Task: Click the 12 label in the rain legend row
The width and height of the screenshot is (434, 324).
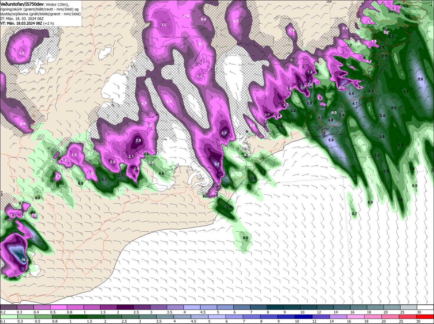Action: tap(314, 322)
